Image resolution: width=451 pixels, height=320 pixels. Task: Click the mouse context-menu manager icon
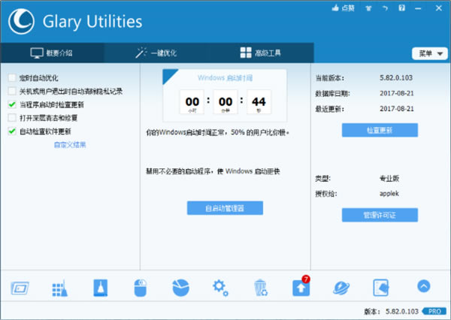point(141,288)
